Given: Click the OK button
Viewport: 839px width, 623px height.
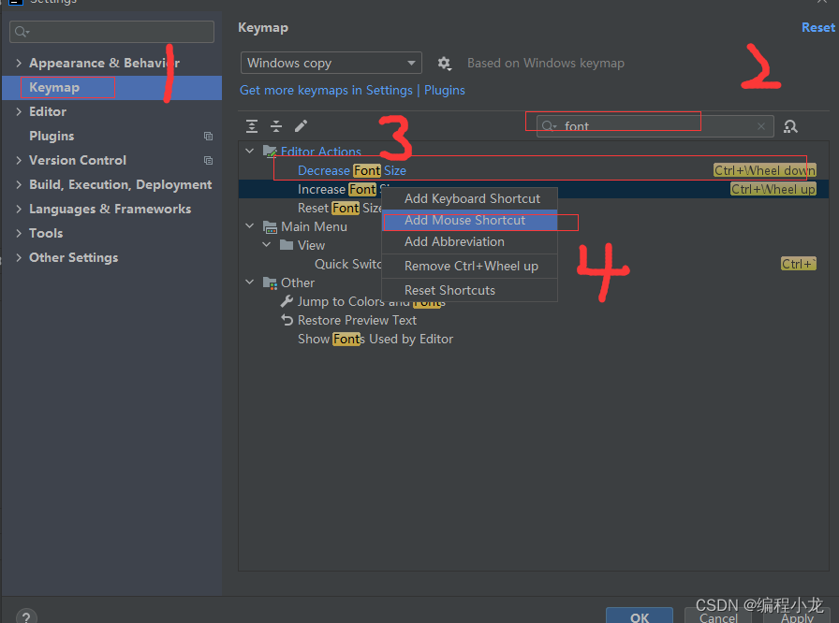Looking at the screenshot, I should pyautogui.click(x=640, y=616).
